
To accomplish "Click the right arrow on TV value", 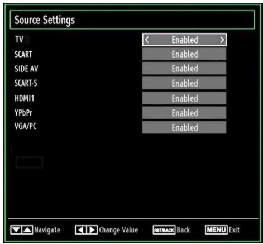I will 222,40.
